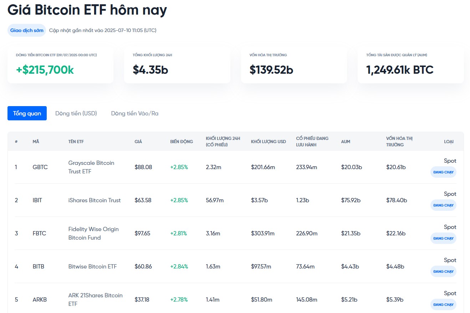470x313 pixels.
Task: Click FBTC change +2.81%
Action: (x=179, y=233)
